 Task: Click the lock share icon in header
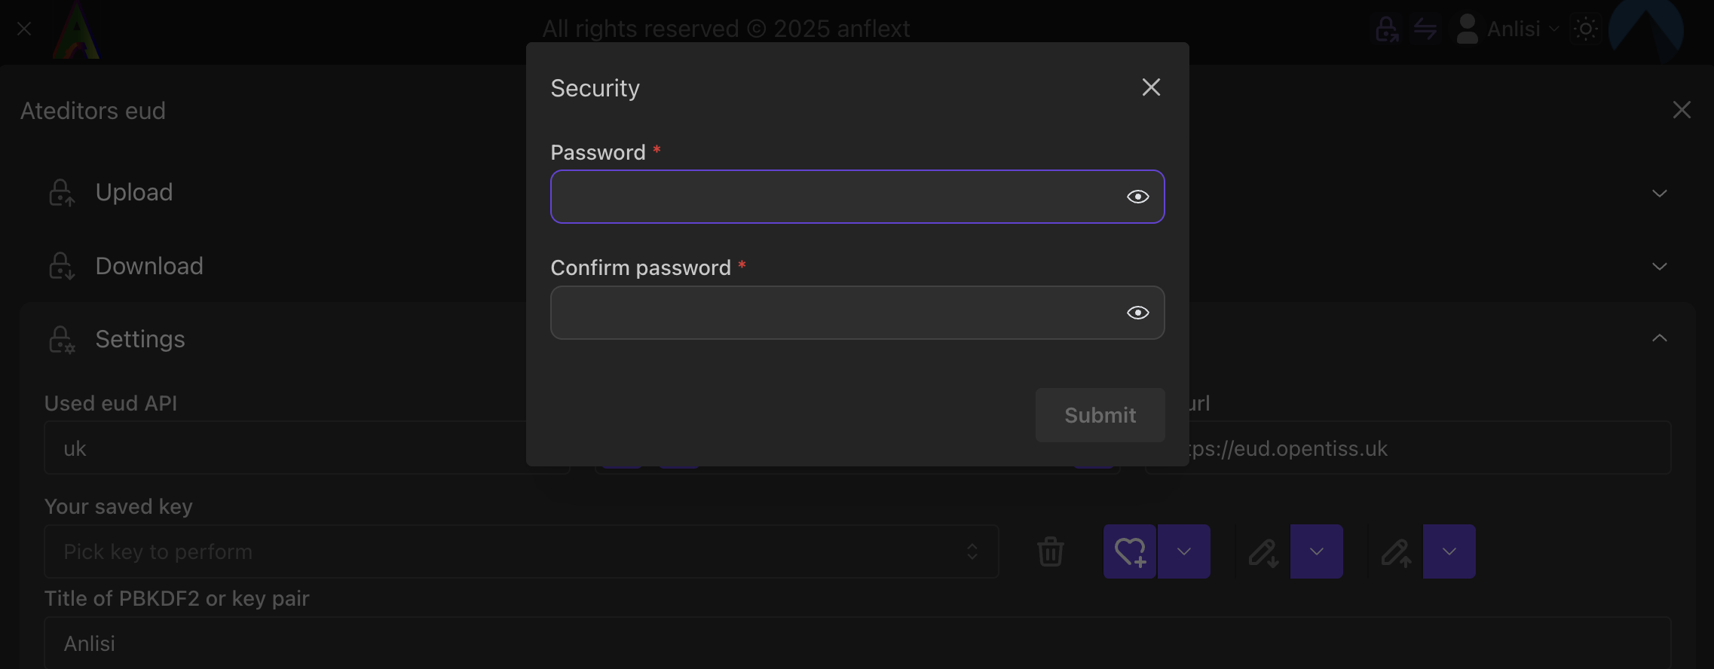[x=1386, y=29]
